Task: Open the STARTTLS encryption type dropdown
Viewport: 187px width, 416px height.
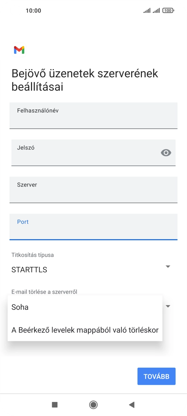Action: [x=93, y=269]
